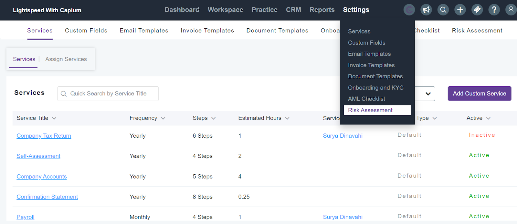Click the magnifier icon in Quick Search box
This screenshot has width=517, height=224.
pos(64,94)
